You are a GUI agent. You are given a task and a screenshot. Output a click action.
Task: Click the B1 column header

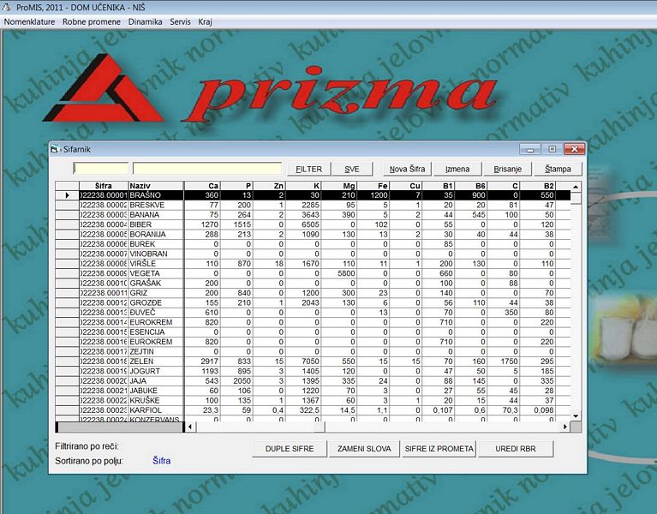click(x=439, y=186)
